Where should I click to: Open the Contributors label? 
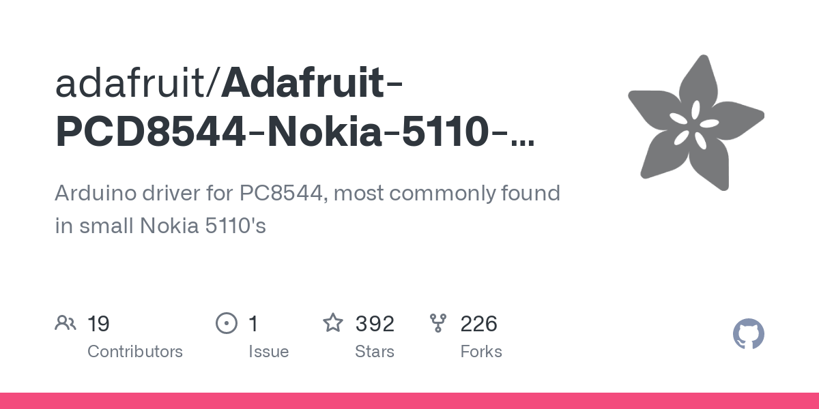pyautogui.click(x=135, y=352)
